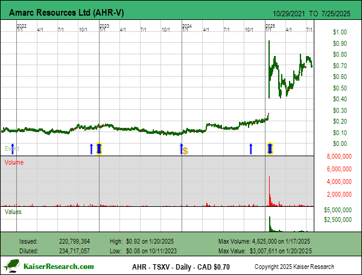Click the 10/29/2021 TO 7/25/2025 date range
The height and width of the screenshot is (275, 362).
point(311,14)
